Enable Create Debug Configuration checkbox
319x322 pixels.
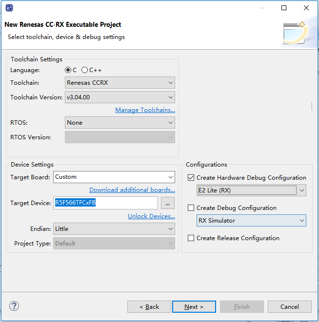pos(191,208)
